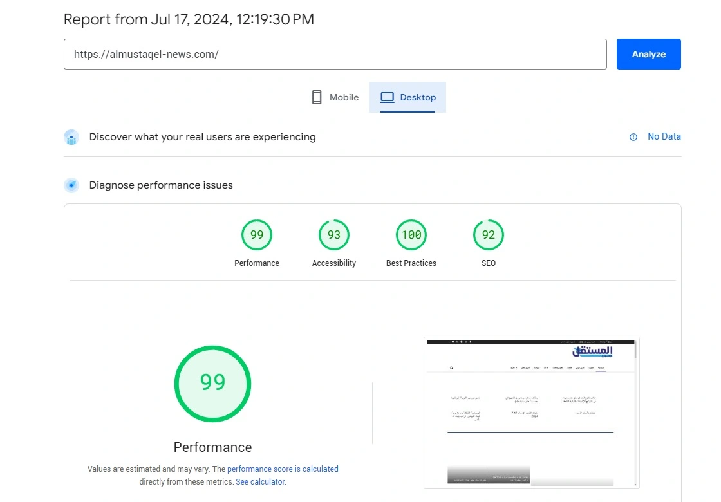
Task: Click the 'Diagnose performance issues' heading
Action: pos(161,185)
